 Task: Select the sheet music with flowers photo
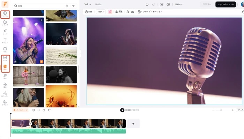(x=61, y=56)
